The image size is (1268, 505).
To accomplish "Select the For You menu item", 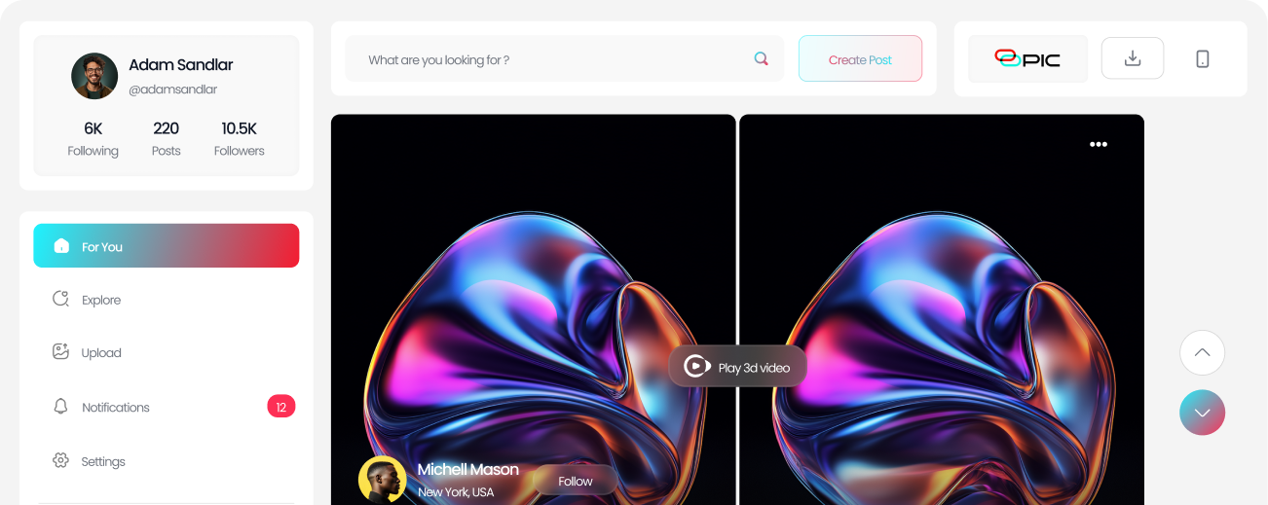I will pos(166,246).
